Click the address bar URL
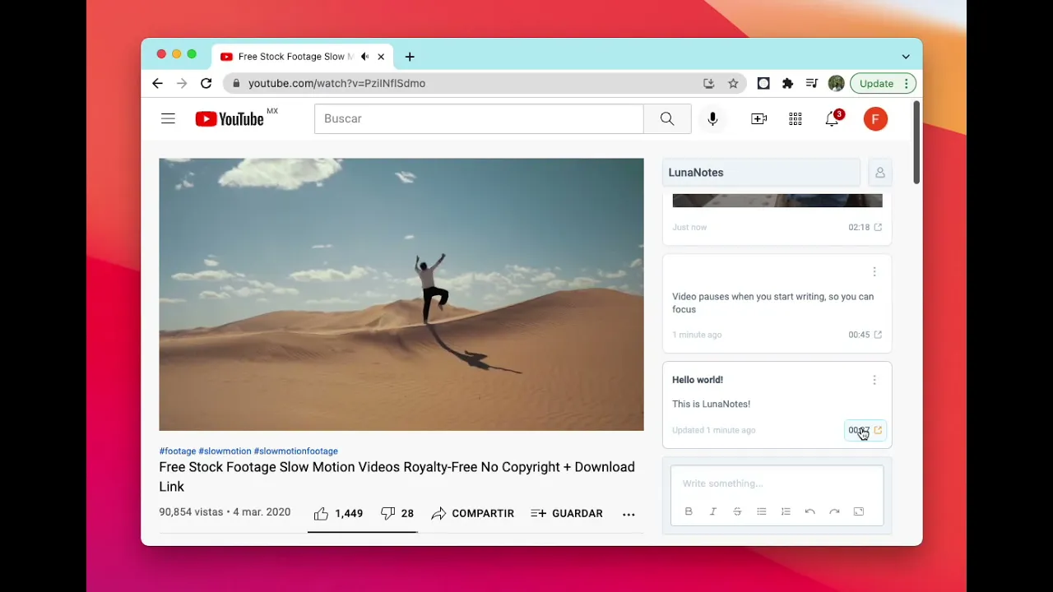This screenshot has width=1053, height=592. tap(337, 83)
